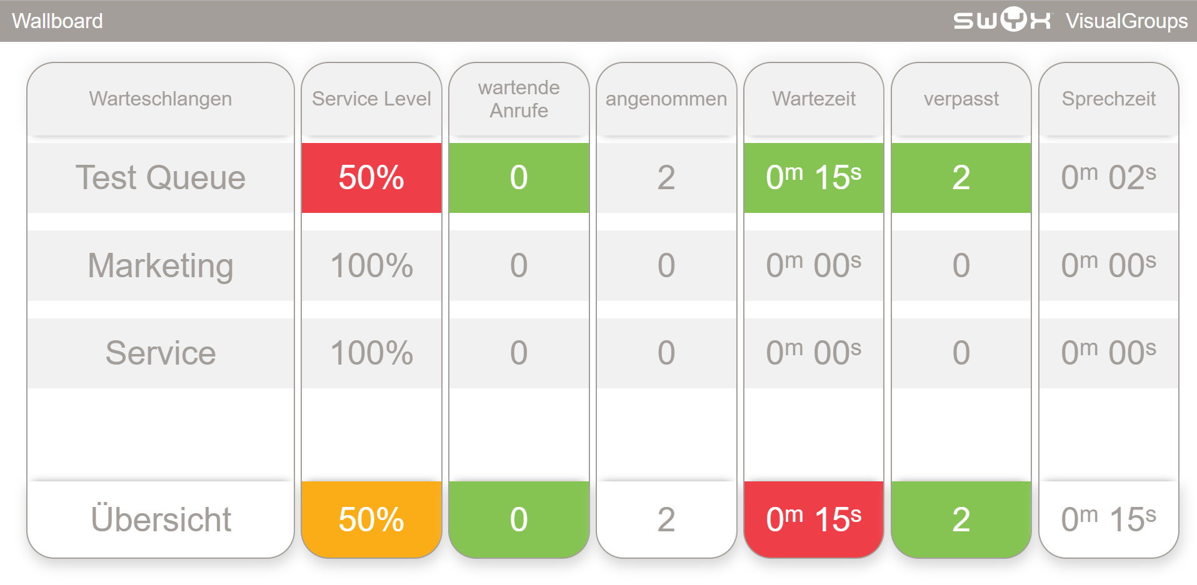1197x585 pixels.
Task: Click Test Queue Sprechzeit 0m 02s value
Action: [1109, 178]
